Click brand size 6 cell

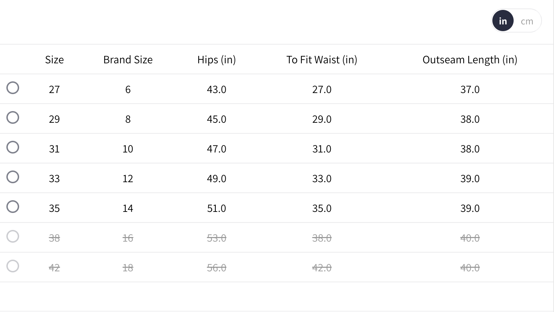tap(128, 89)
